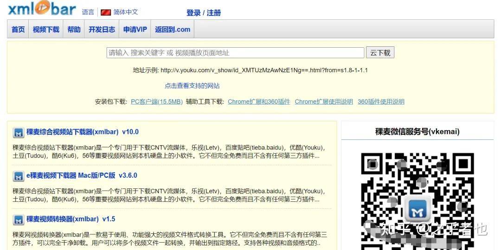Open 稞麦视频转换器(xmlbar) v1.5 title link
Image resolution: width=501 pixels, height=250 pixels.
coord(71,219)
